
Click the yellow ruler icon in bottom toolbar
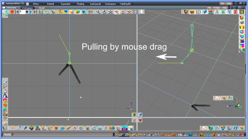69,128
